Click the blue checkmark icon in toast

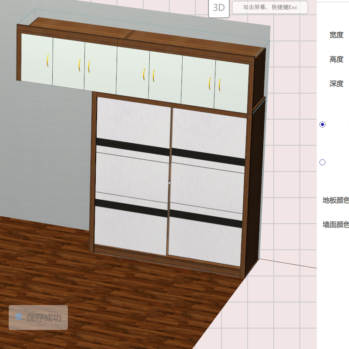(x=18, y=317)
